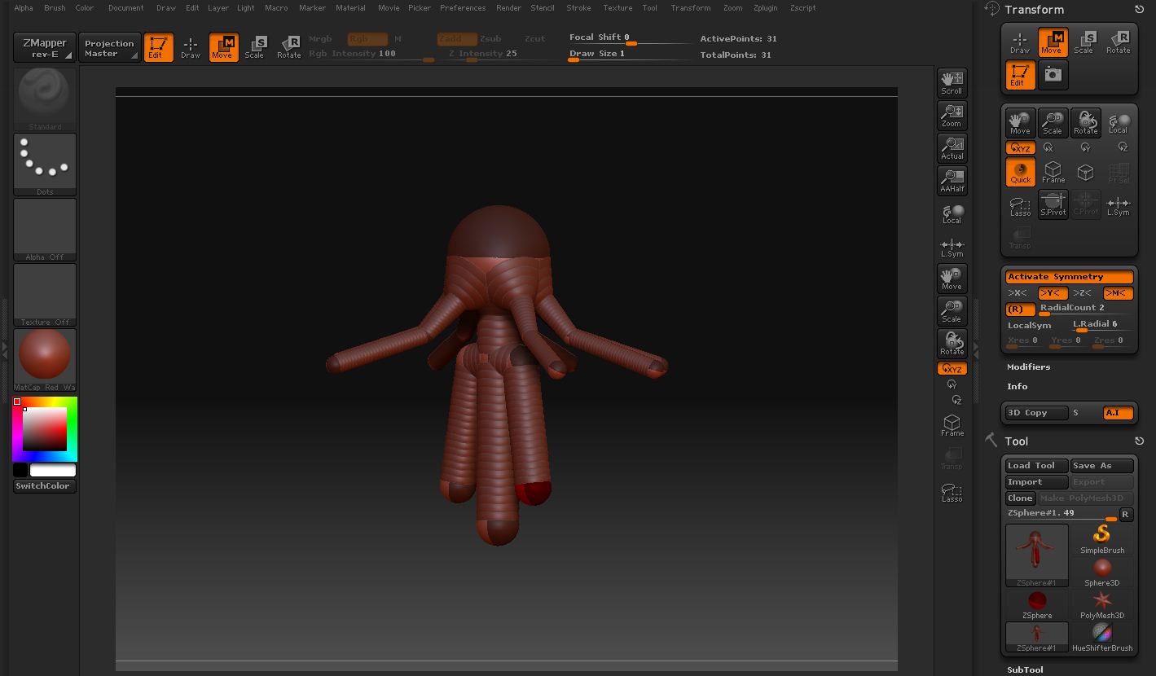
Task: Select Scale mode in the top toolbar
Action: (255, 47)
